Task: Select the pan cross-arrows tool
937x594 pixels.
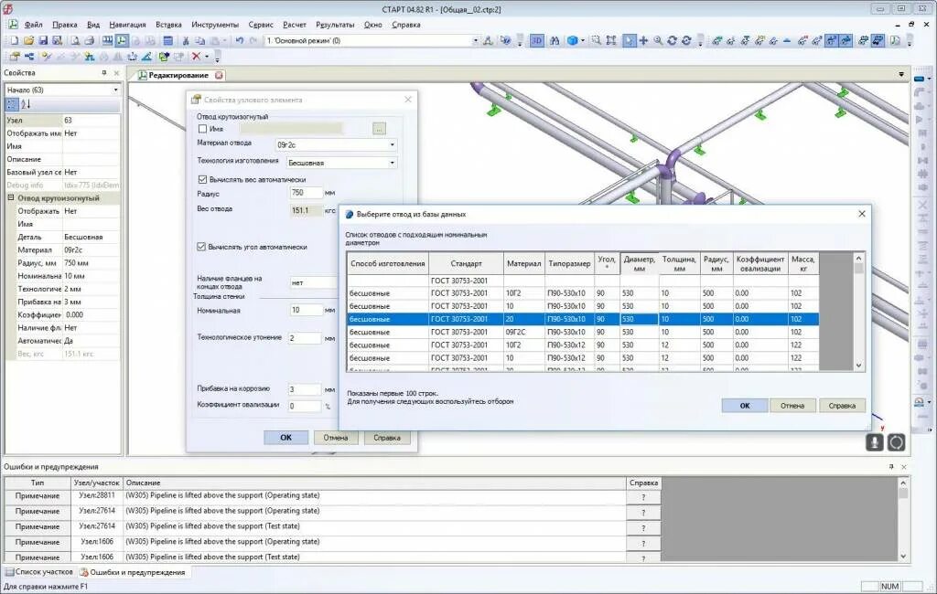Action: pyautogui.click(x=643, y=40)
